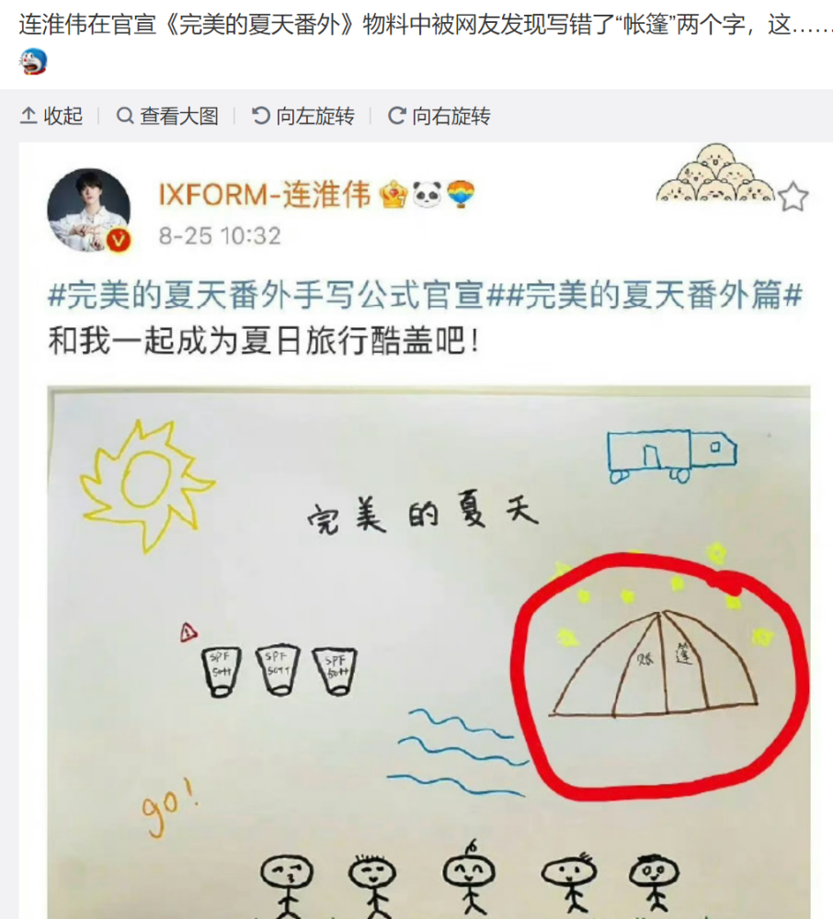
Task: Click the hot air balloon badge icon
Action: pos(461,195)
